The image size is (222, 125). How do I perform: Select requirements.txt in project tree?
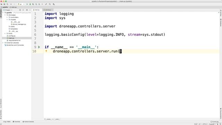[x=14, y=40]
